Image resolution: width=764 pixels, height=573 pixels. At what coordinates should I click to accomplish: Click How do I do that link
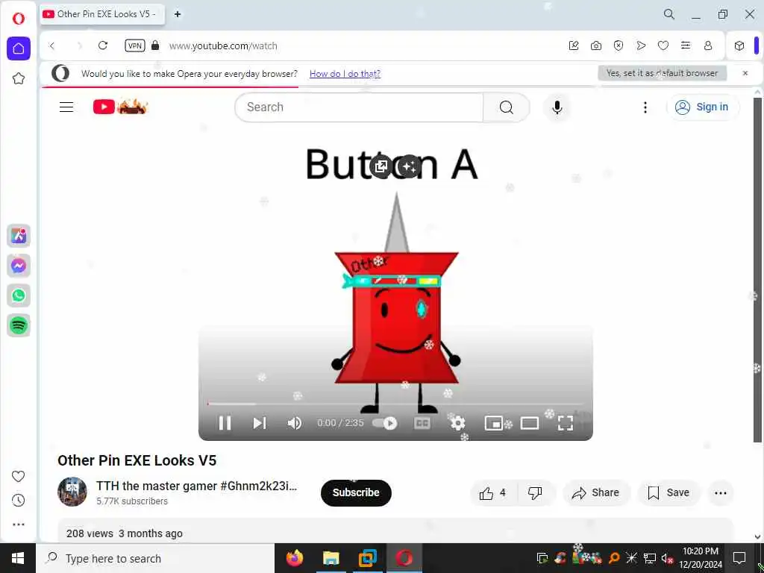click(x=345, y=74)
